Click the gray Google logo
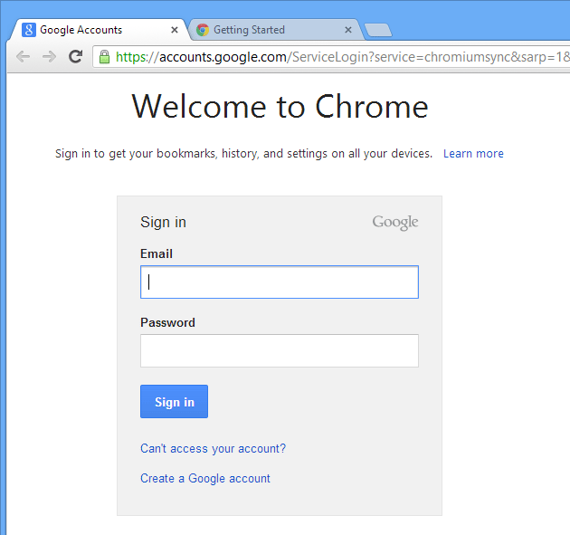 pos(395,222)
